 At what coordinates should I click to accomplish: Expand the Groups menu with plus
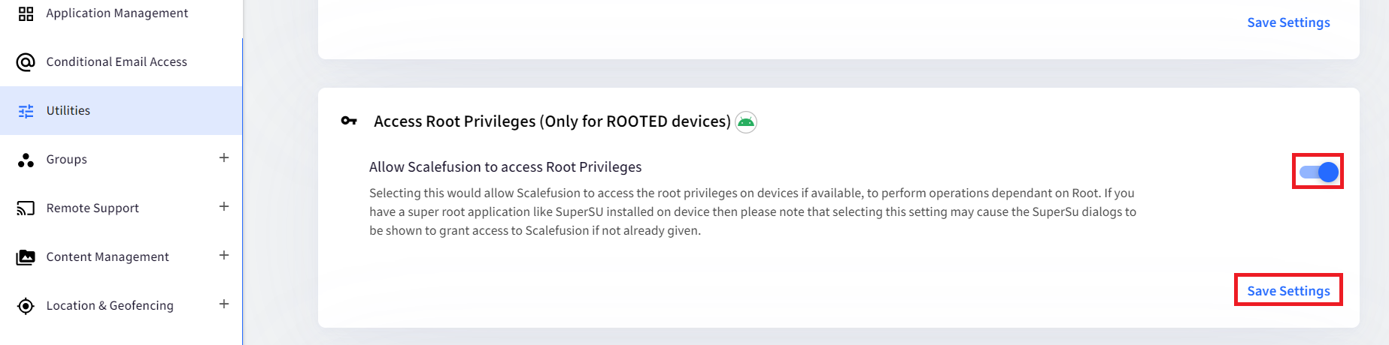point(224,157)
